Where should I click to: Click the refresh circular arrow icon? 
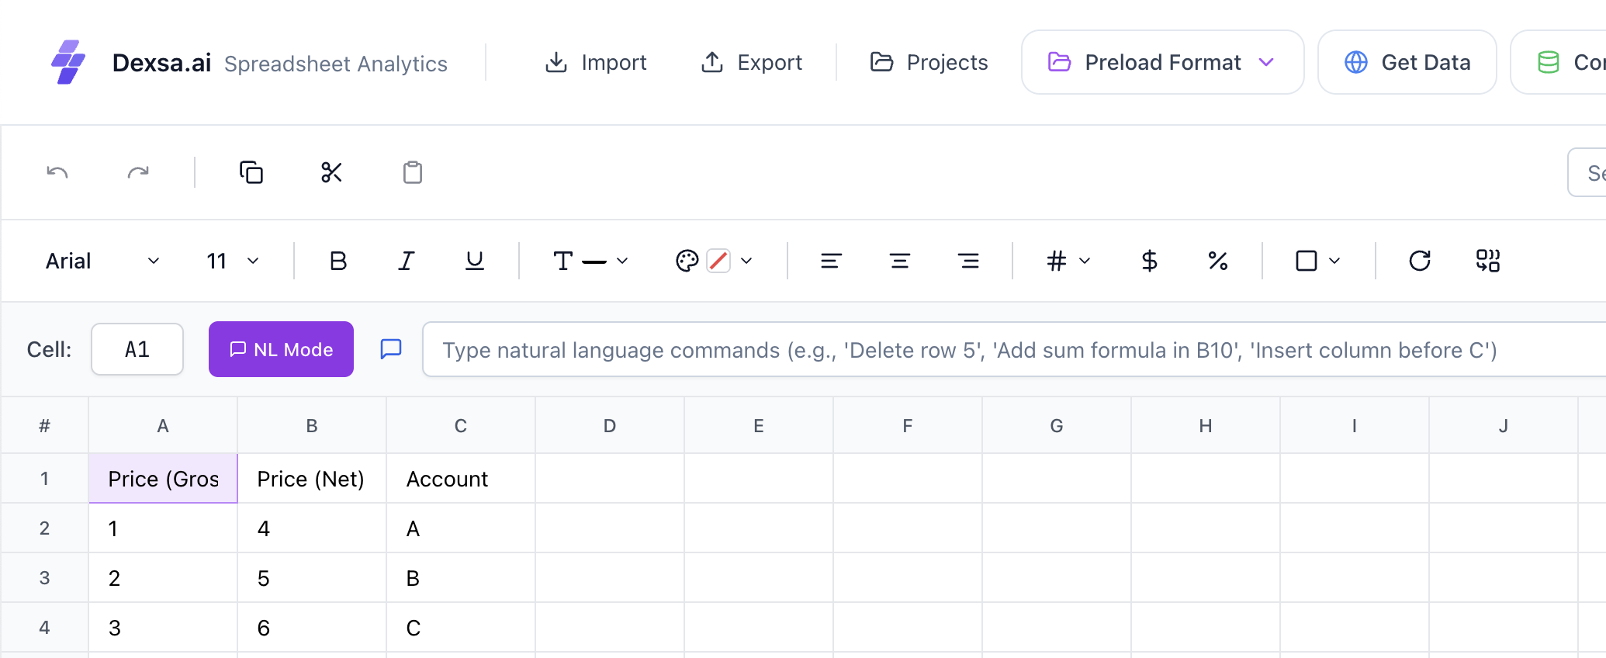[x=1420, y=261]
